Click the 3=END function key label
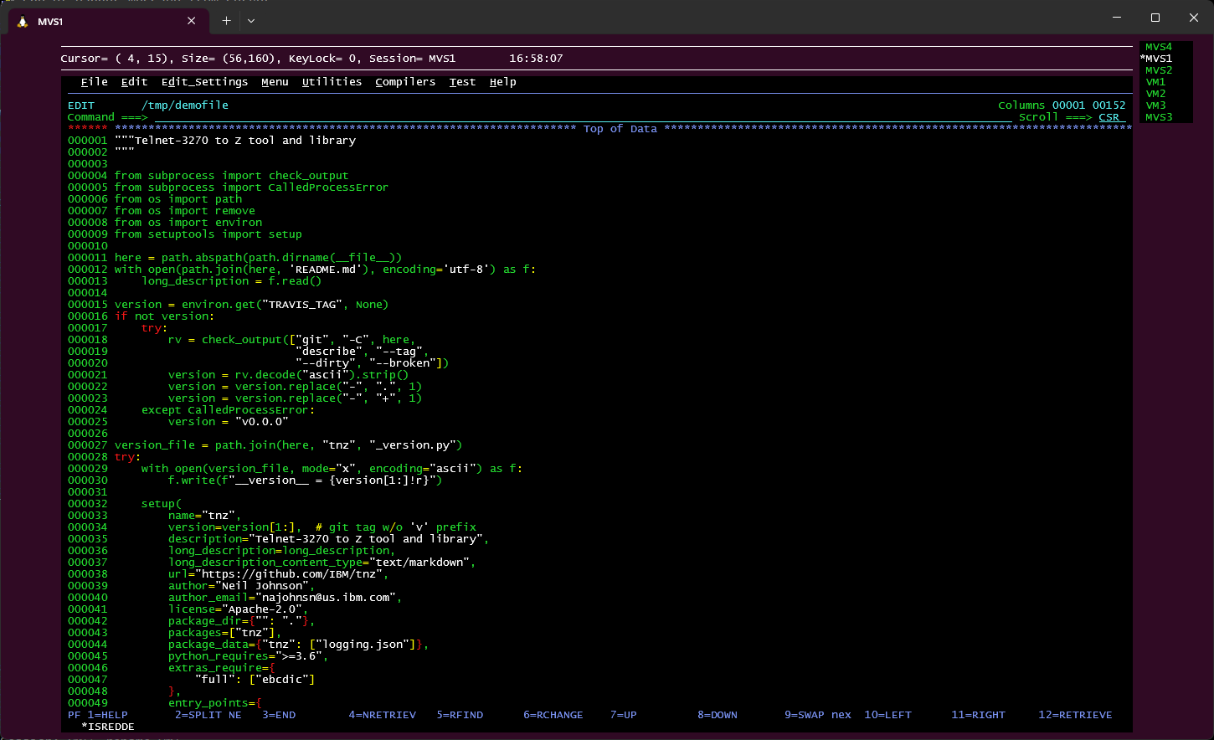 coord(278,715)
